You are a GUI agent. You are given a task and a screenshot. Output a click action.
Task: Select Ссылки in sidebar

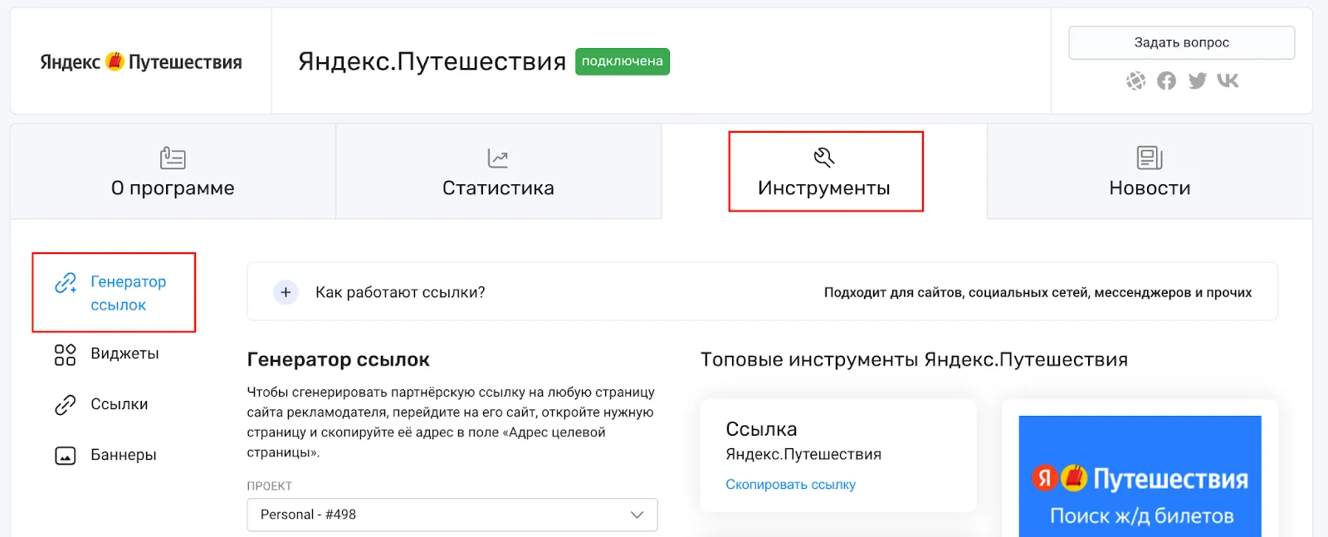pyautogui.click(x=101, y=404)
